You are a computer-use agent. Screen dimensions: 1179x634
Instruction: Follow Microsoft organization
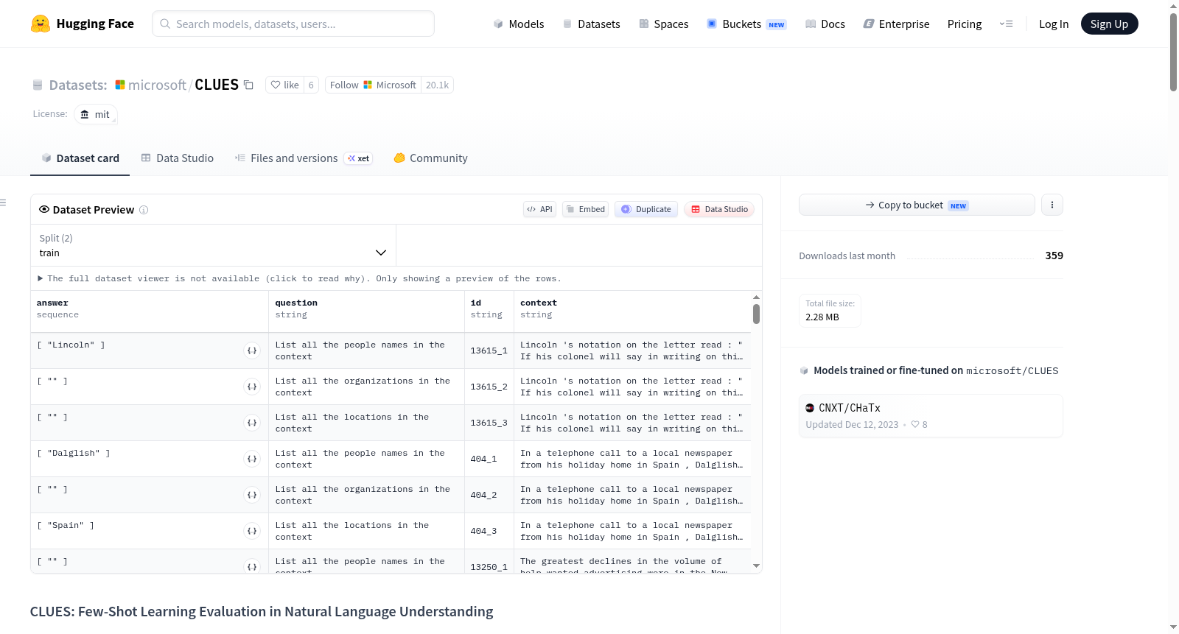(373, 85)
